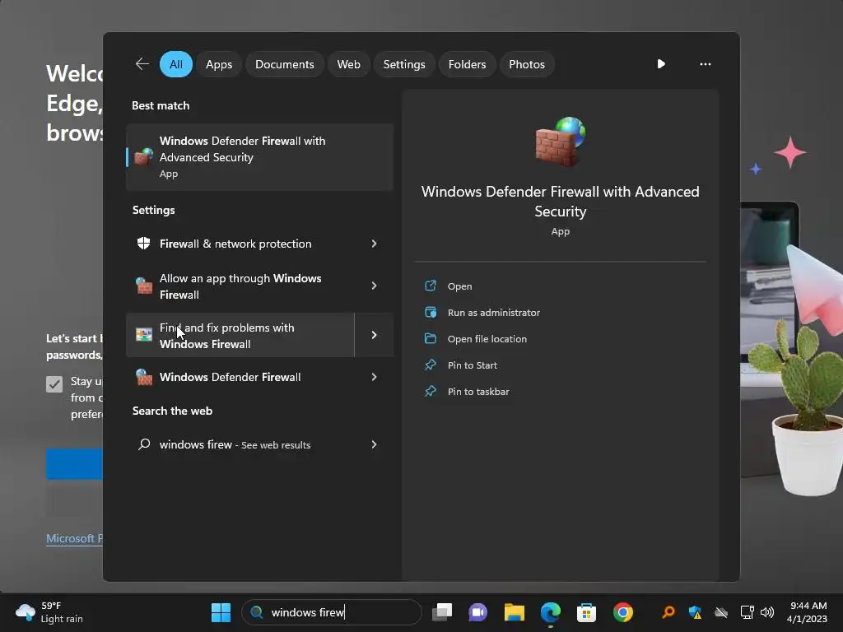Open Task View on the taskbar
This screenshot has height=632, width=843.
tap(442, 612)
